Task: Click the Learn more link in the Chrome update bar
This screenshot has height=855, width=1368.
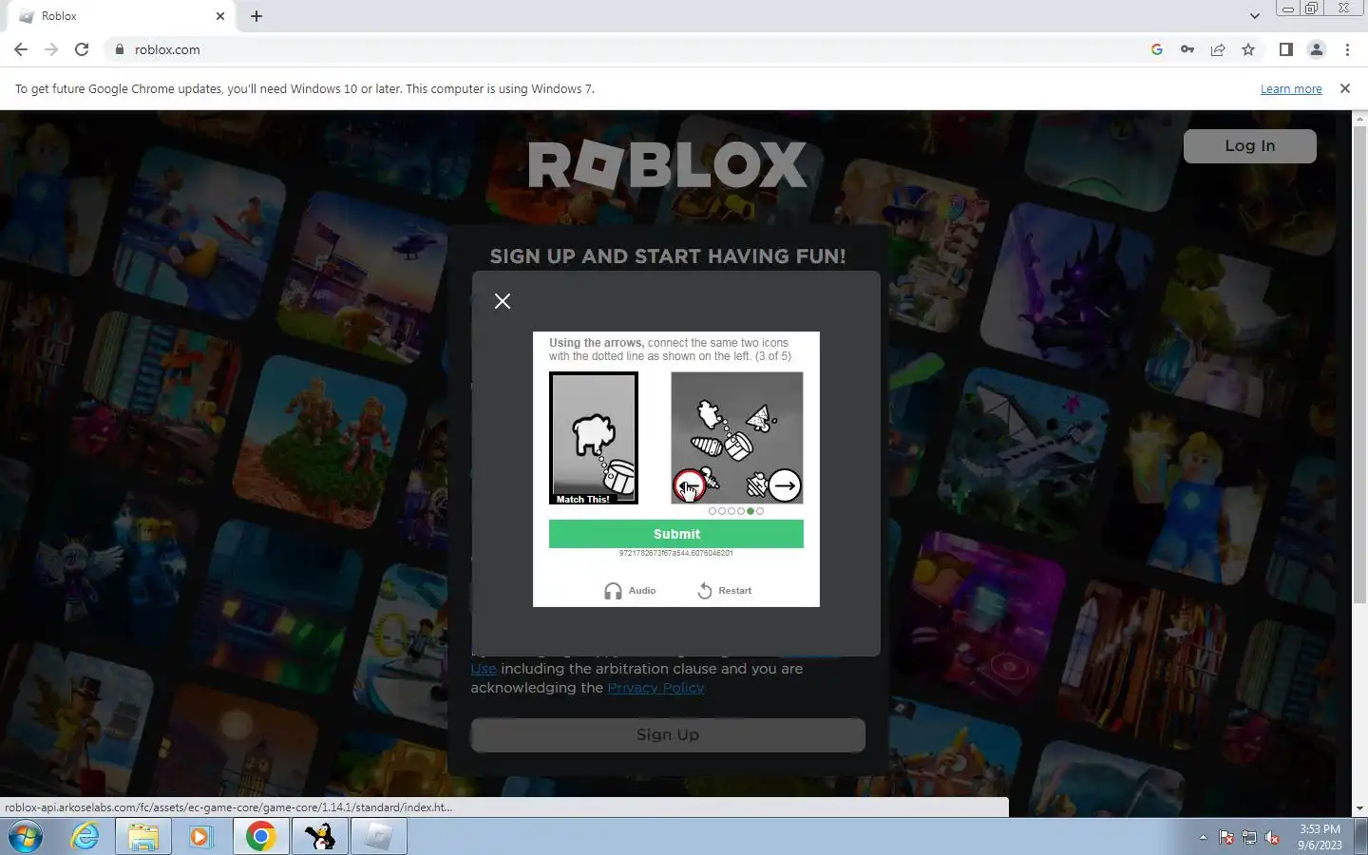Action: (1291, 89)
